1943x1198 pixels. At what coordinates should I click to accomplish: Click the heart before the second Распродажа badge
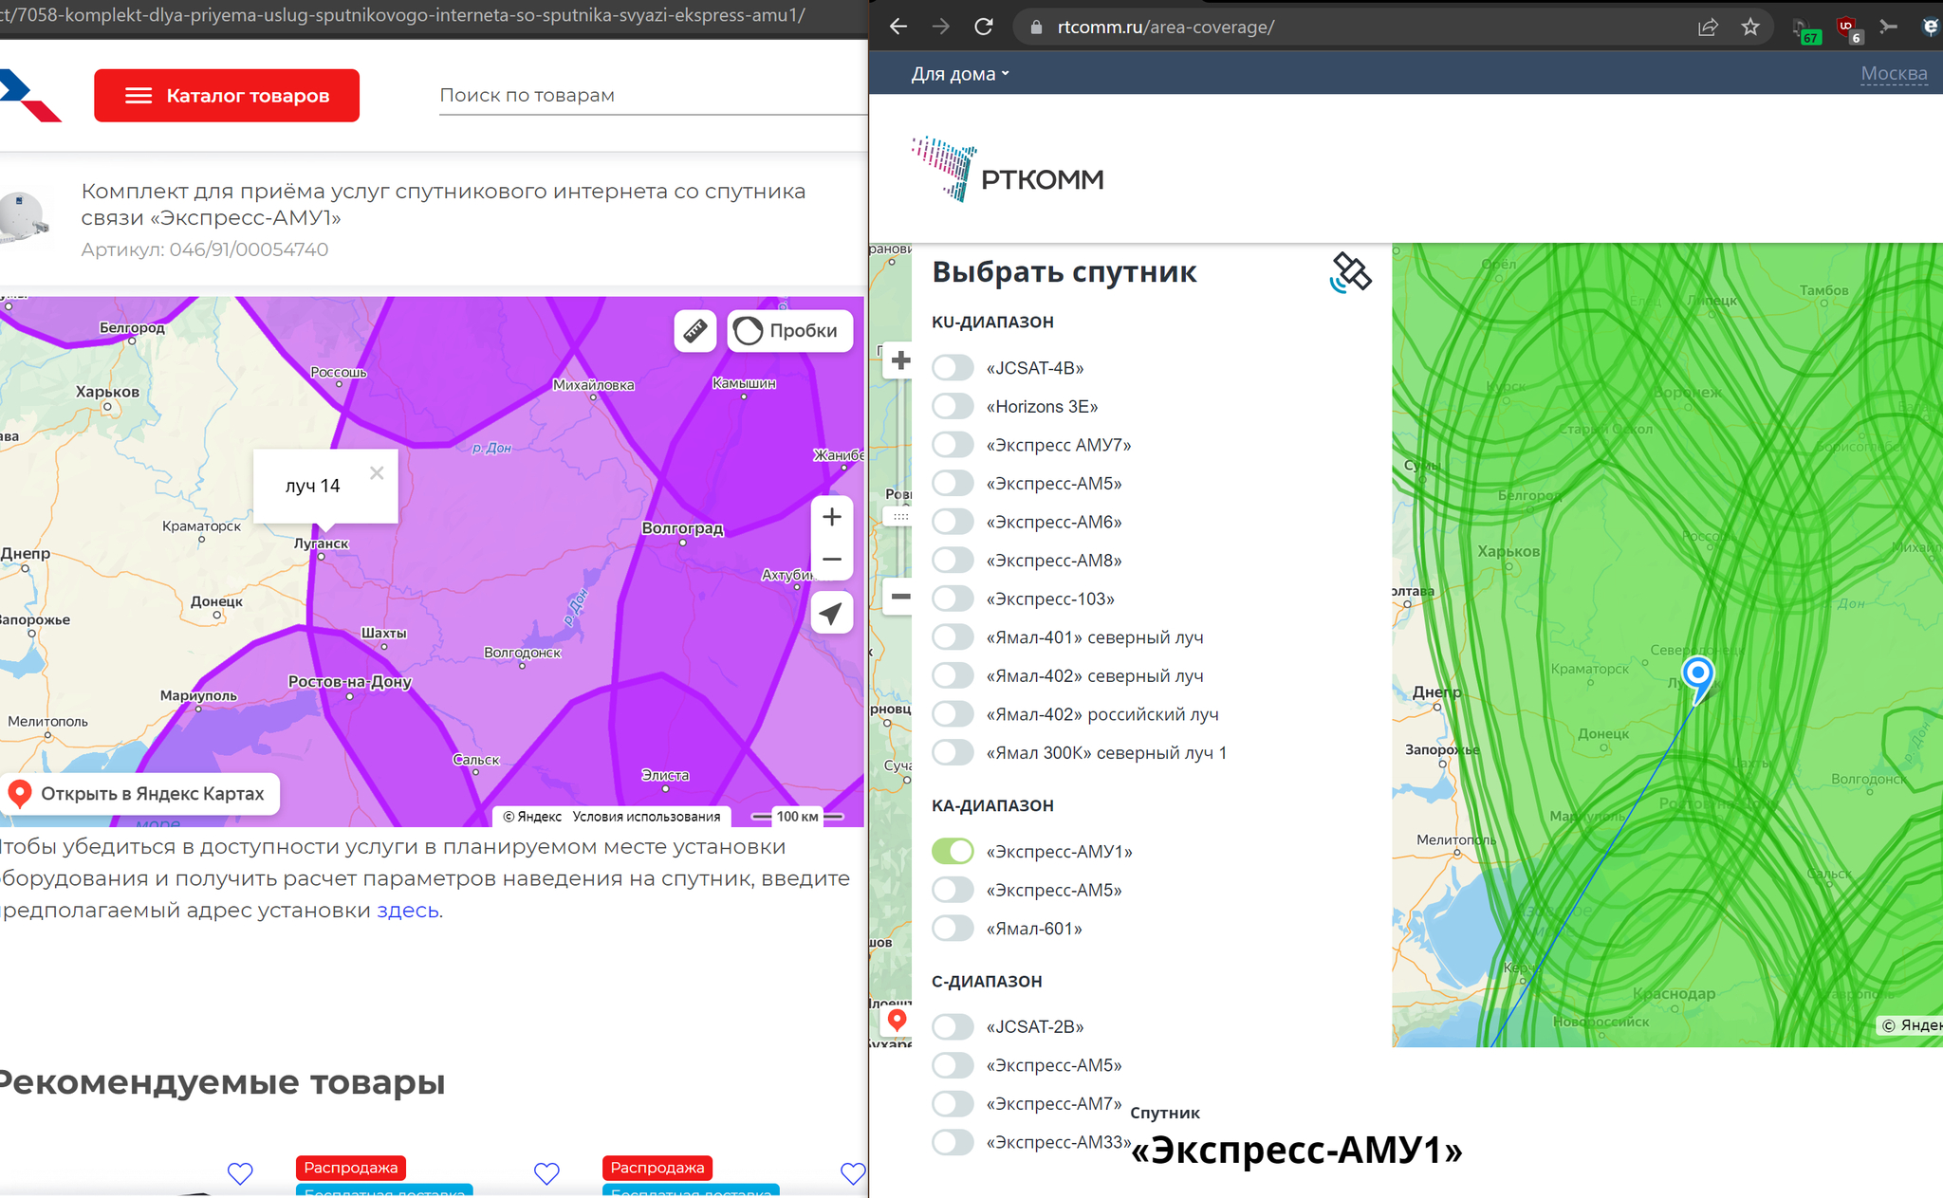(x=546, y=1173)
